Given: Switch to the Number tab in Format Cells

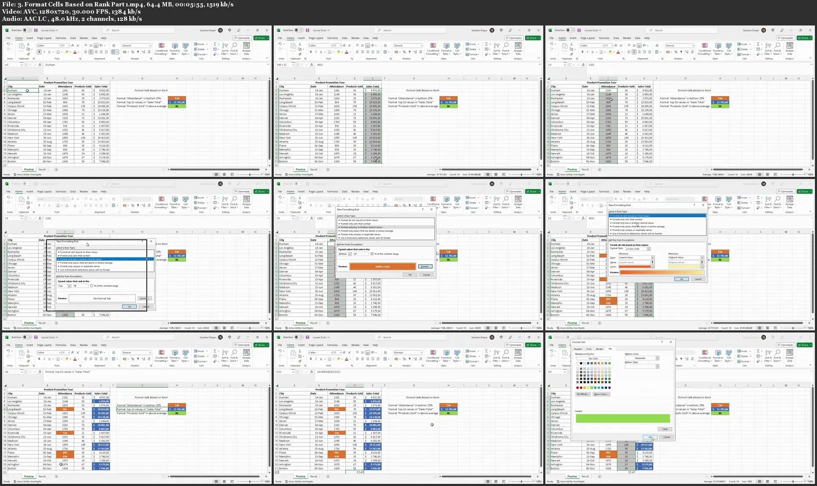Looking at the screenshot, I should (578, 349).
